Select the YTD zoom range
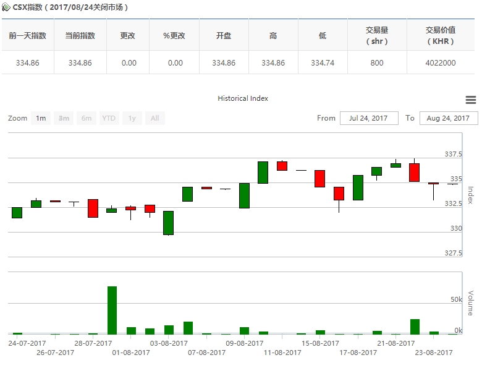This screenshot has height=368, width=482. pyautogui.click(x=109, y=118)
